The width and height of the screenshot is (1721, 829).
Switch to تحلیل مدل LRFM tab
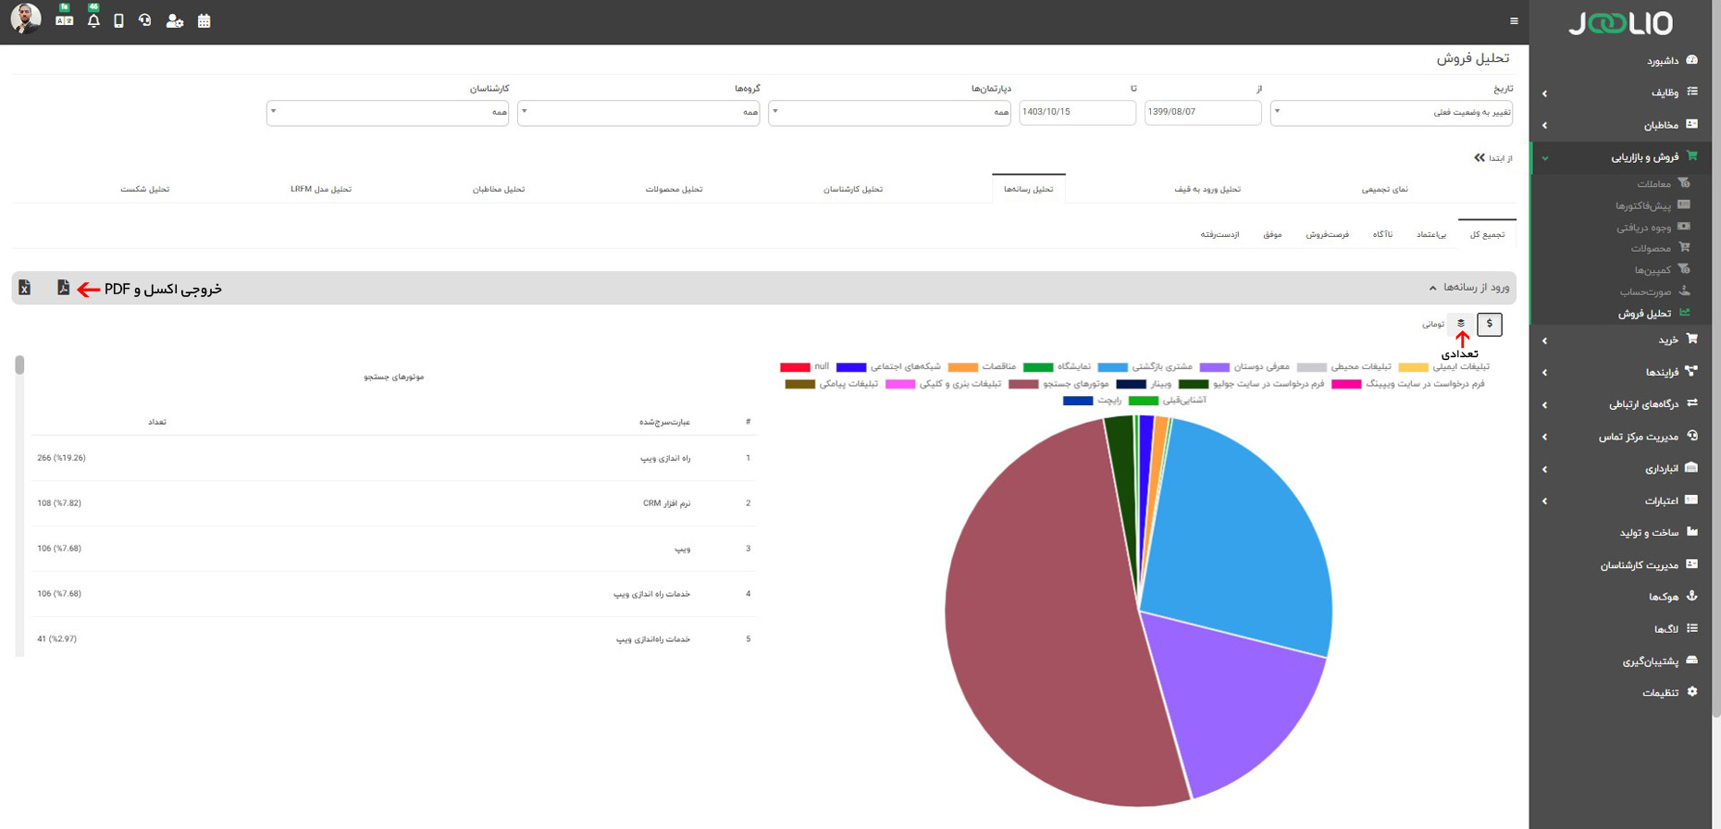321,189
